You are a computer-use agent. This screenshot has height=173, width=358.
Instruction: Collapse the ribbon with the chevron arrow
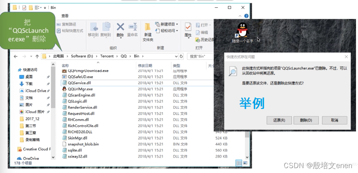pos(240,16)
